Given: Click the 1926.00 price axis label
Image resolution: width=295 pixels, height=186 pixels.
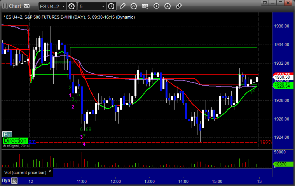Looking at the screenshot, I should pyautogui.click(x=282, y=119).
